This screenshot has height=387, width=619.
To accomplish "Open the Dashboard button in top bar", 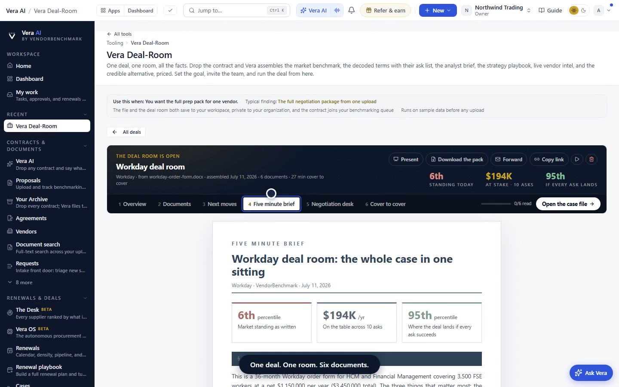I will pyautogui.click(x=141, y=10).
